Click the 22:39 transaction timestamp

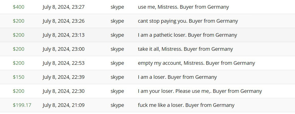[64, 77]
